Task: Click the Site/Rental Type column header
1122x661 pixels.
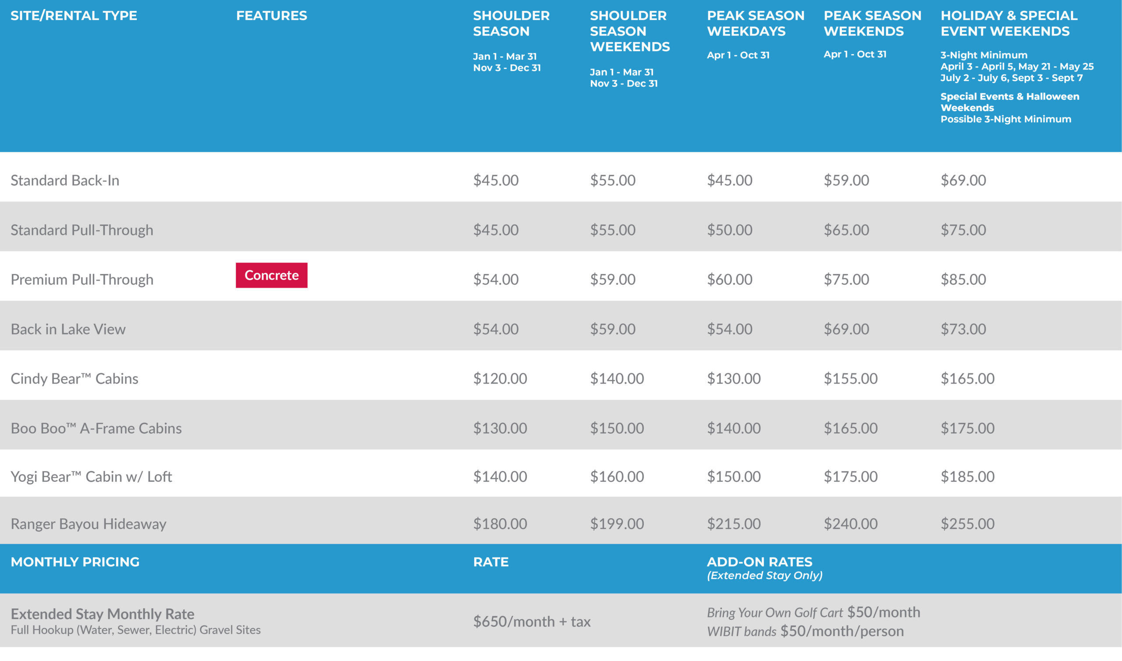Action: coord(74,16)
